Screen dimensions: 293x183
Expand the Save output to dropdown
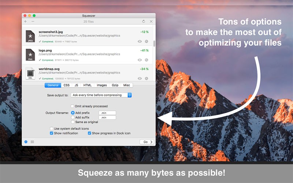pyautogui.click(x=101, y=95)
